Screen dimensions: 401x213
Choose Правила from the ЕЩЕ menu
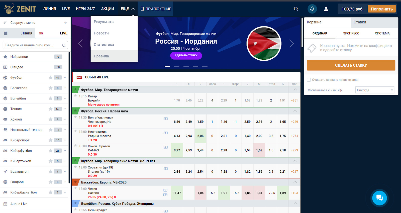[114, 56]
